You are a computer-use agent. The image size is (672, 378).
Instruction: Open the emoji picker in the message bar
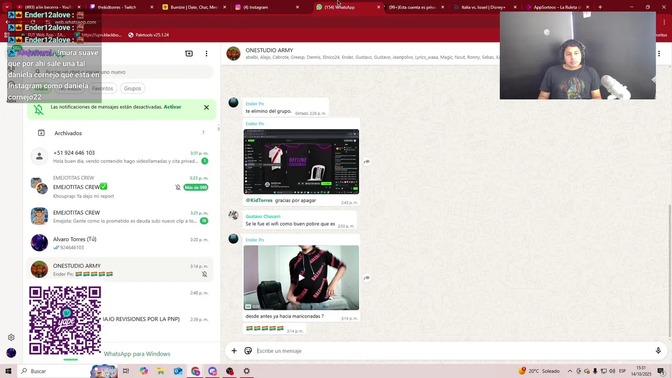tap(248, 351)
